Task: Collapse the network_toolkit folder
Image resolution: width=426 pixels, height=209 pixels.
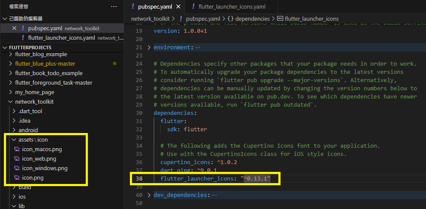Action: point(11,102)
